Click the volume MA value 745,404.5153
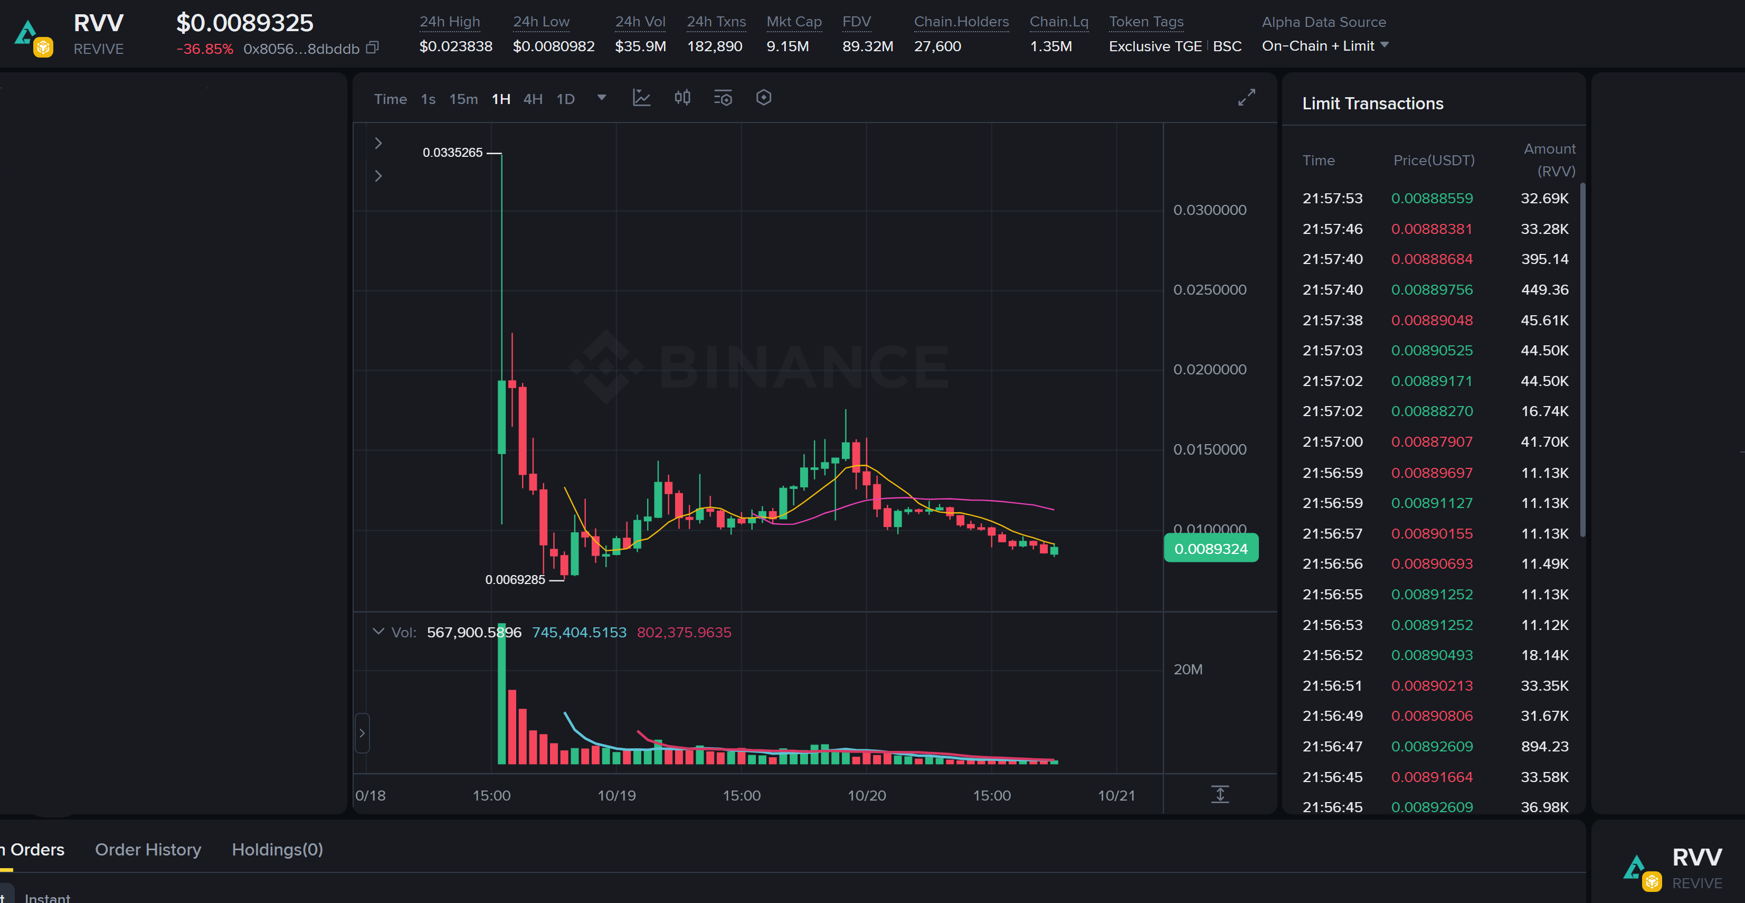The height and width of the screenshot is (903, 1745). coord(579,633)
